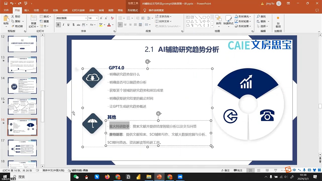This screenshot has height=181, width=322.
Task: Toggle bold formatting on selected text
Action: (58, 25)
